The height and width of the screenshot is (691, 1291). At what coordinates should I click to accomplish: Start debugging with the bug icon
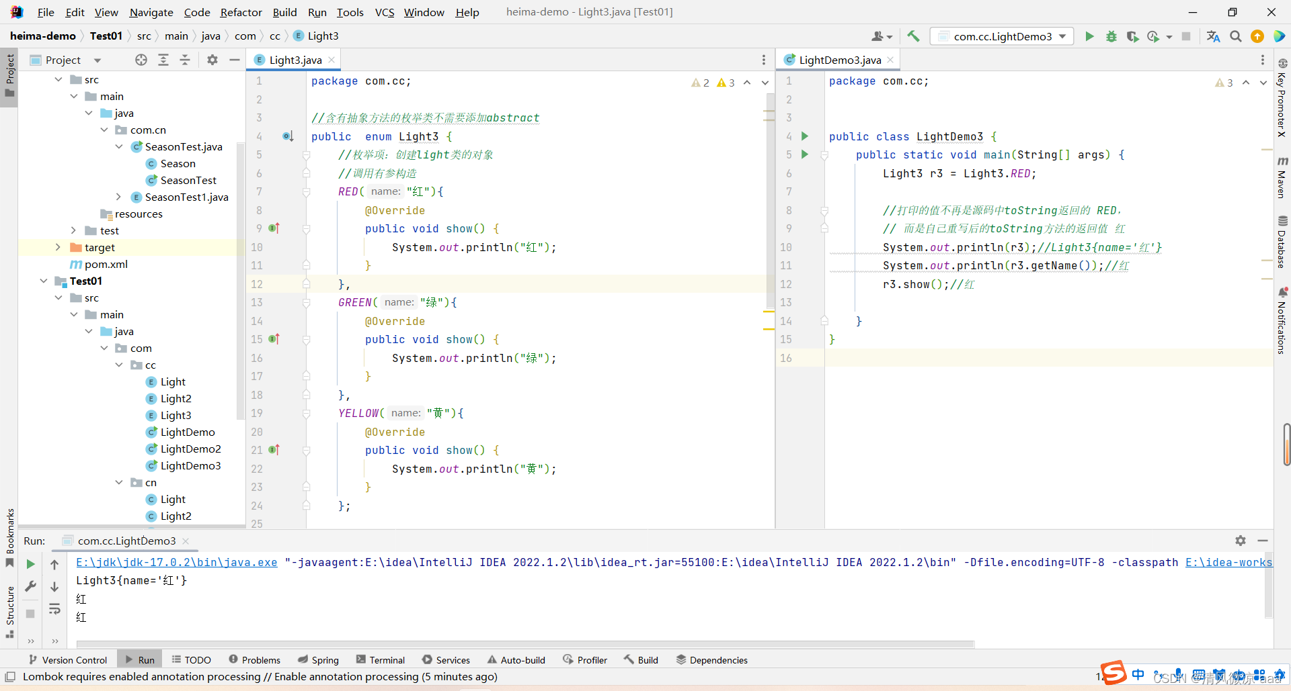[1111, 36]
